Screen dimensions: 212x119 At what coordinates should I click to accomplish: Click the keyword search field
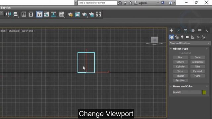97,3
